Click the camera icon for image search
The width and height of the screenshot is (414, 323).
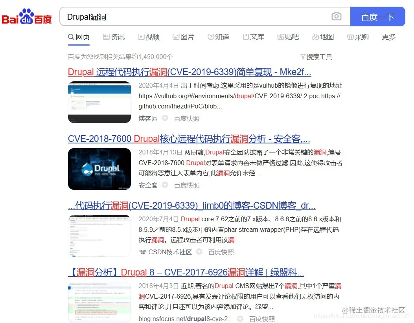coord(337,16)
